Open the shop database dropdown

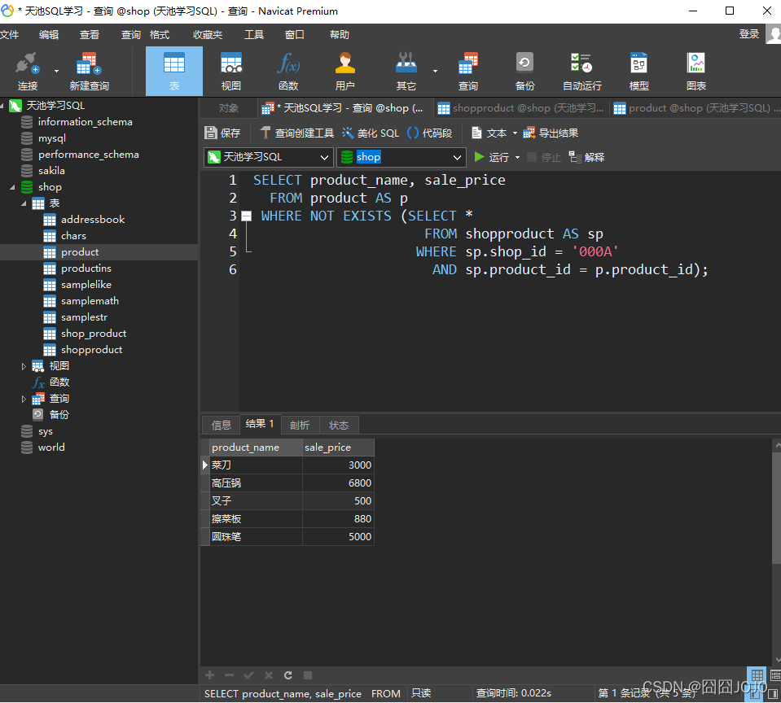[401, 157]
